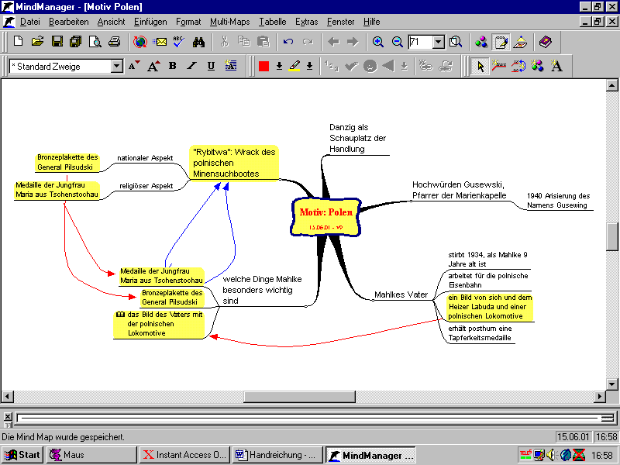The width and height of the screenshot is (620, 465).
Task: Save the map with the floppy disk icon
Action: coord(57,42)
